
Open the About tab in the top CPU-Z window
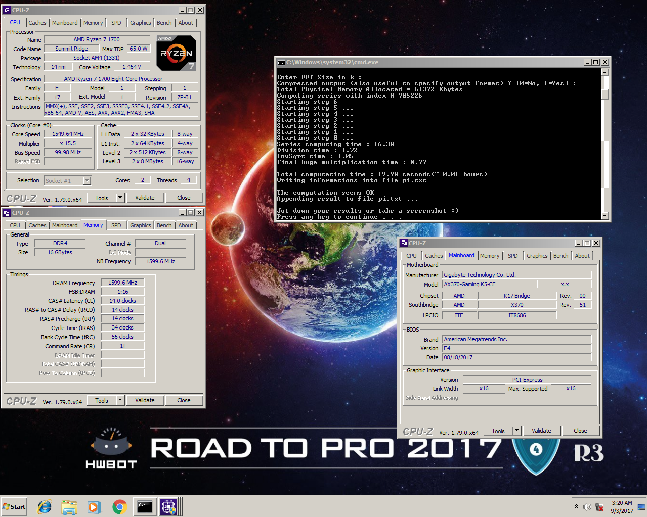[x=186, y=23]
